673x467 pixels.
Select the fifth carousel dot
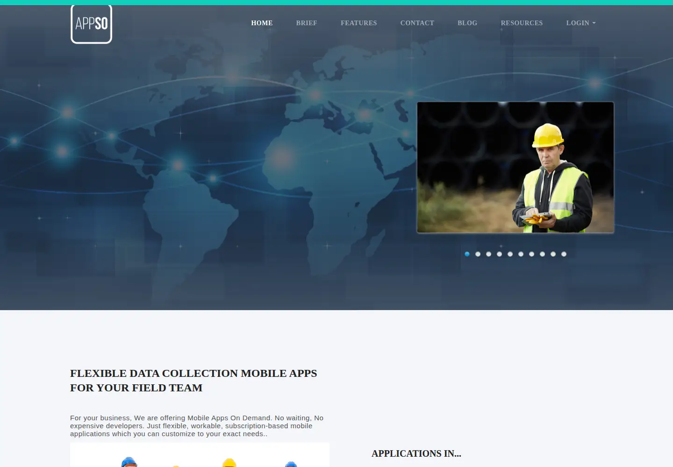coord(510,254)
